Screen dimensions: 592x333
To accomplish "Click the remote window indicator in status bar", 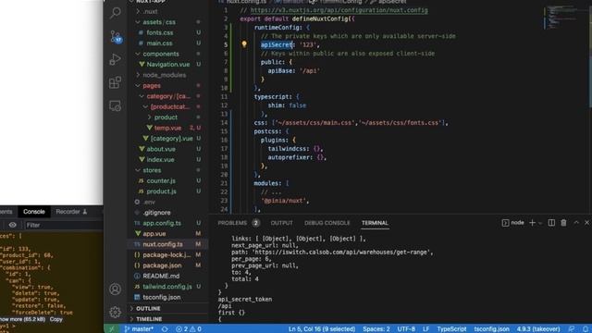I will pyautogui.click(x=112, y=329).
